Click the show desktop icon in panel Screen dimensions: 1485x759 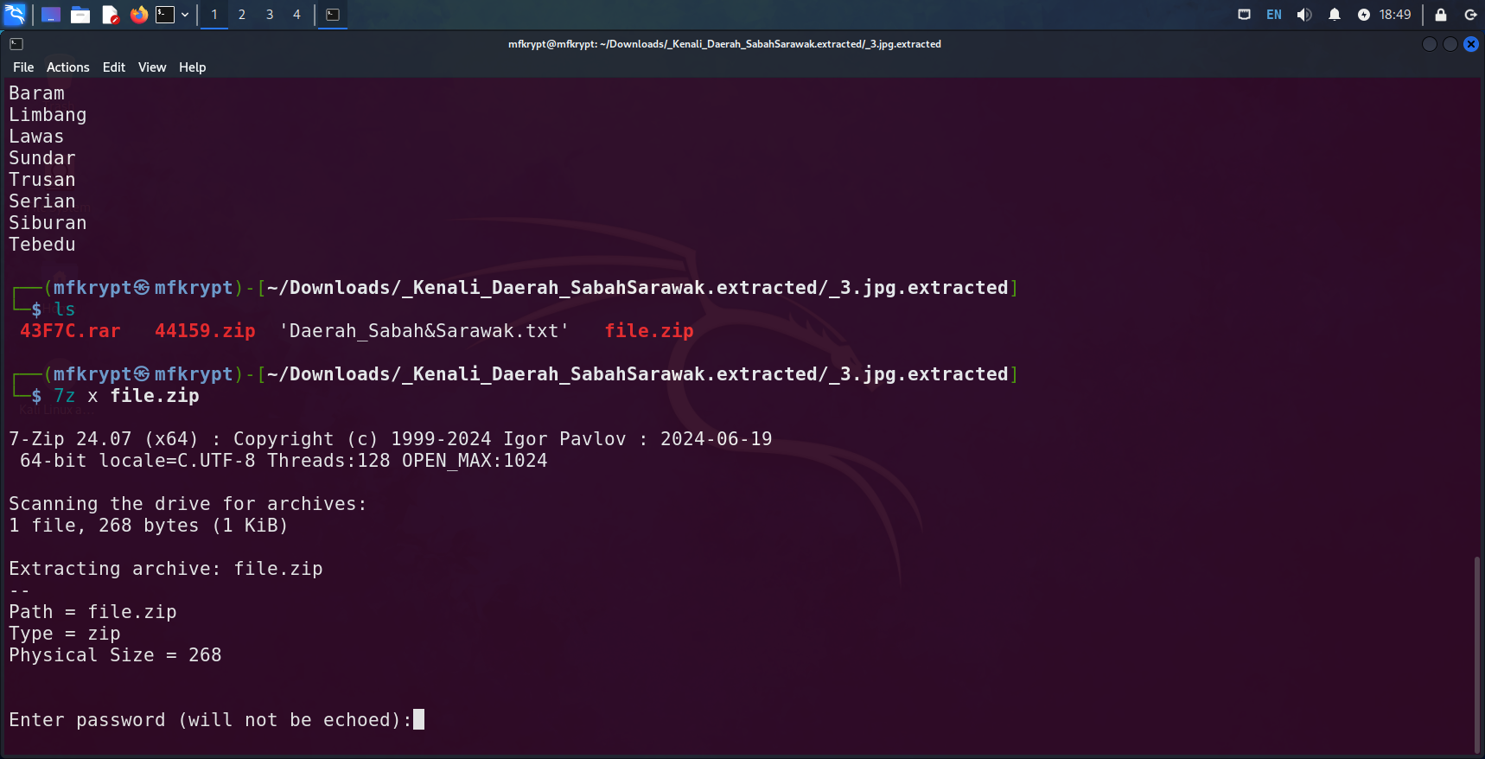pyautogui.click(x=51, y=15)
